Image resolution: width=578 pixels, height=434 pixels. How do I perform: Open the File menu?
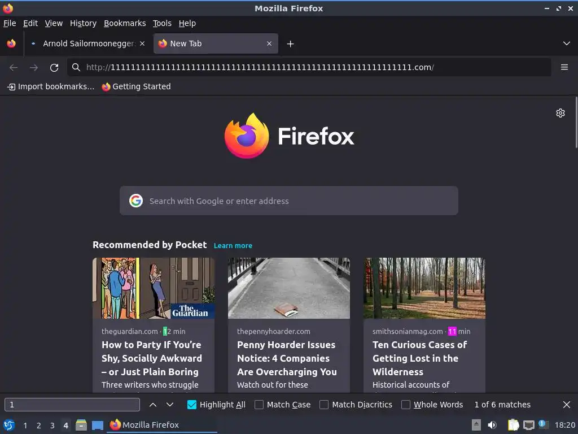pos(10,23)
